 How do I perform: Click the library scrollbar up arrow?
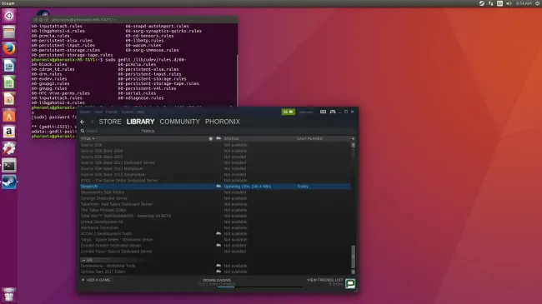coord(353,145)
